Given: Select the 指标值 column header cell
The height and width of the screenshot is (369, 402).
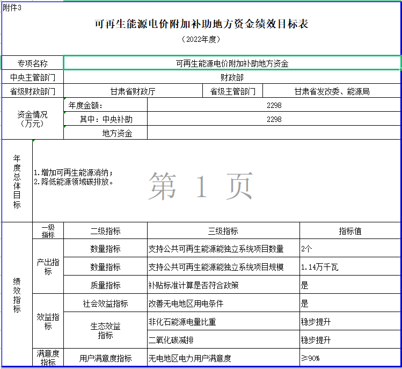Looking at the screenshot, I should (x=350, y=231).
